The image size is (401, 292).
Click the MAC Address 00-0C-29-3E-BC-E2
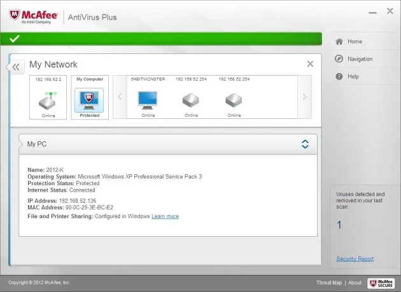pyautogui.click(x=89, y=207)
